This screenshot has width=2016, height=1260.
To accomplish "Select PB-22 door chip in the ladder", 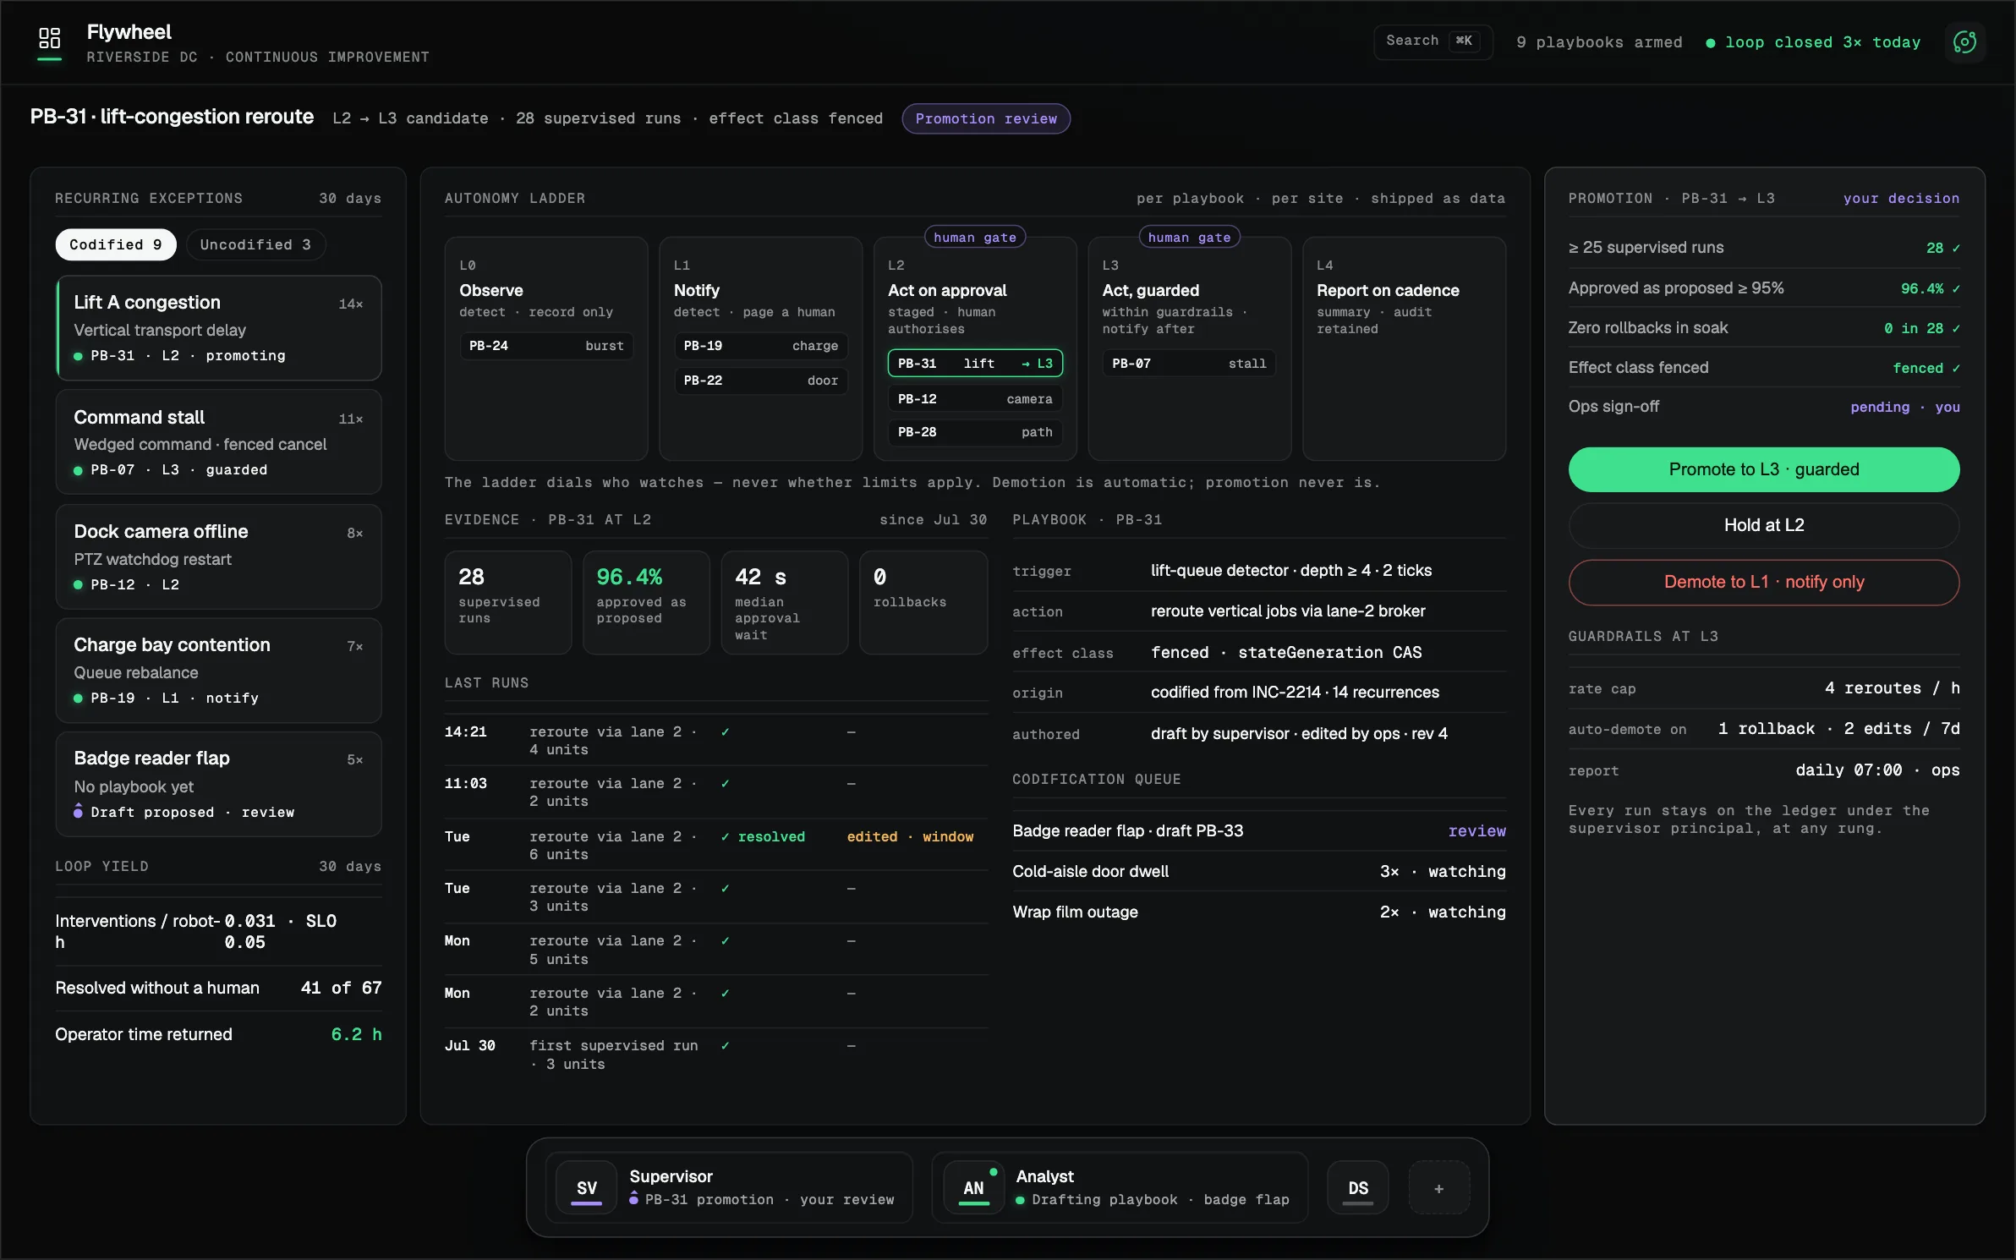I will [760, 381].
